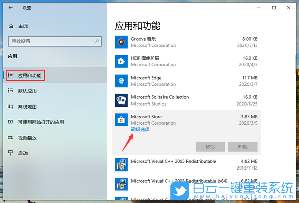Viewport: 299px width, 203px height.
Task: Click the Microsoft Store bag icon
Action: [121, 120]
